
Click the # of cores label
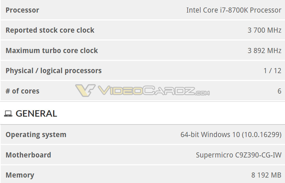coord(22,91)
